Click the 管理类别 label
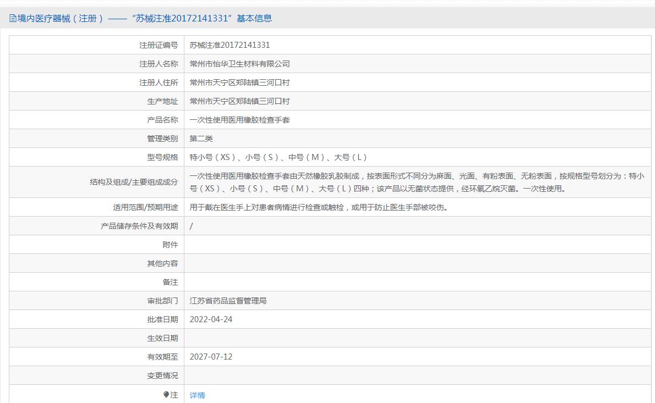This screenshot has height=403, width=655. (x=162, y=139)
